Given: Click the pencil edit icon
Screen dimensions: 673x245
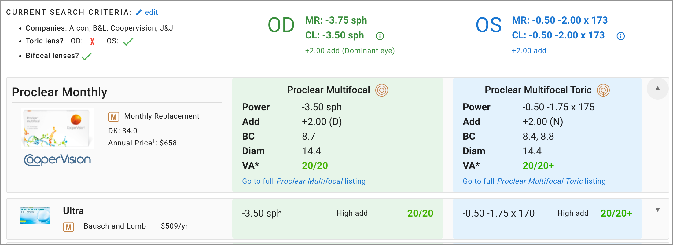Looking at the screenshot, I should (139, 12).
